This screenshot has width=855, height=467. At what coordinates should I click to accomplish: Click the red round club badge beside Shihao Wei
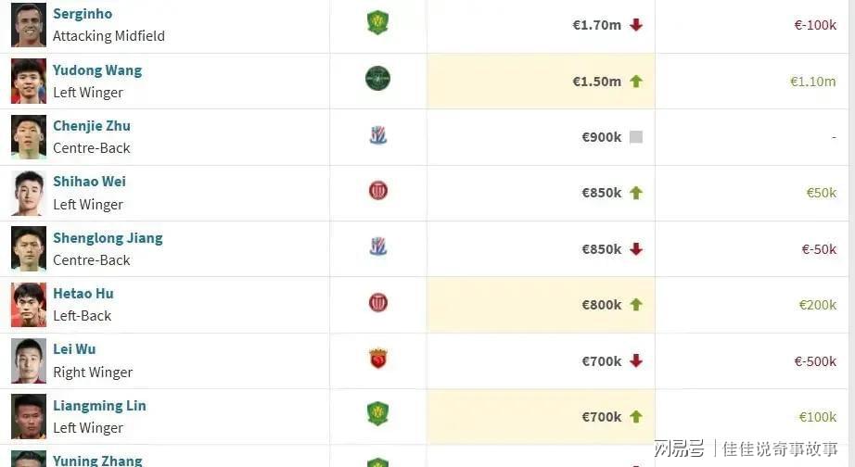click(x=377, y=191)
